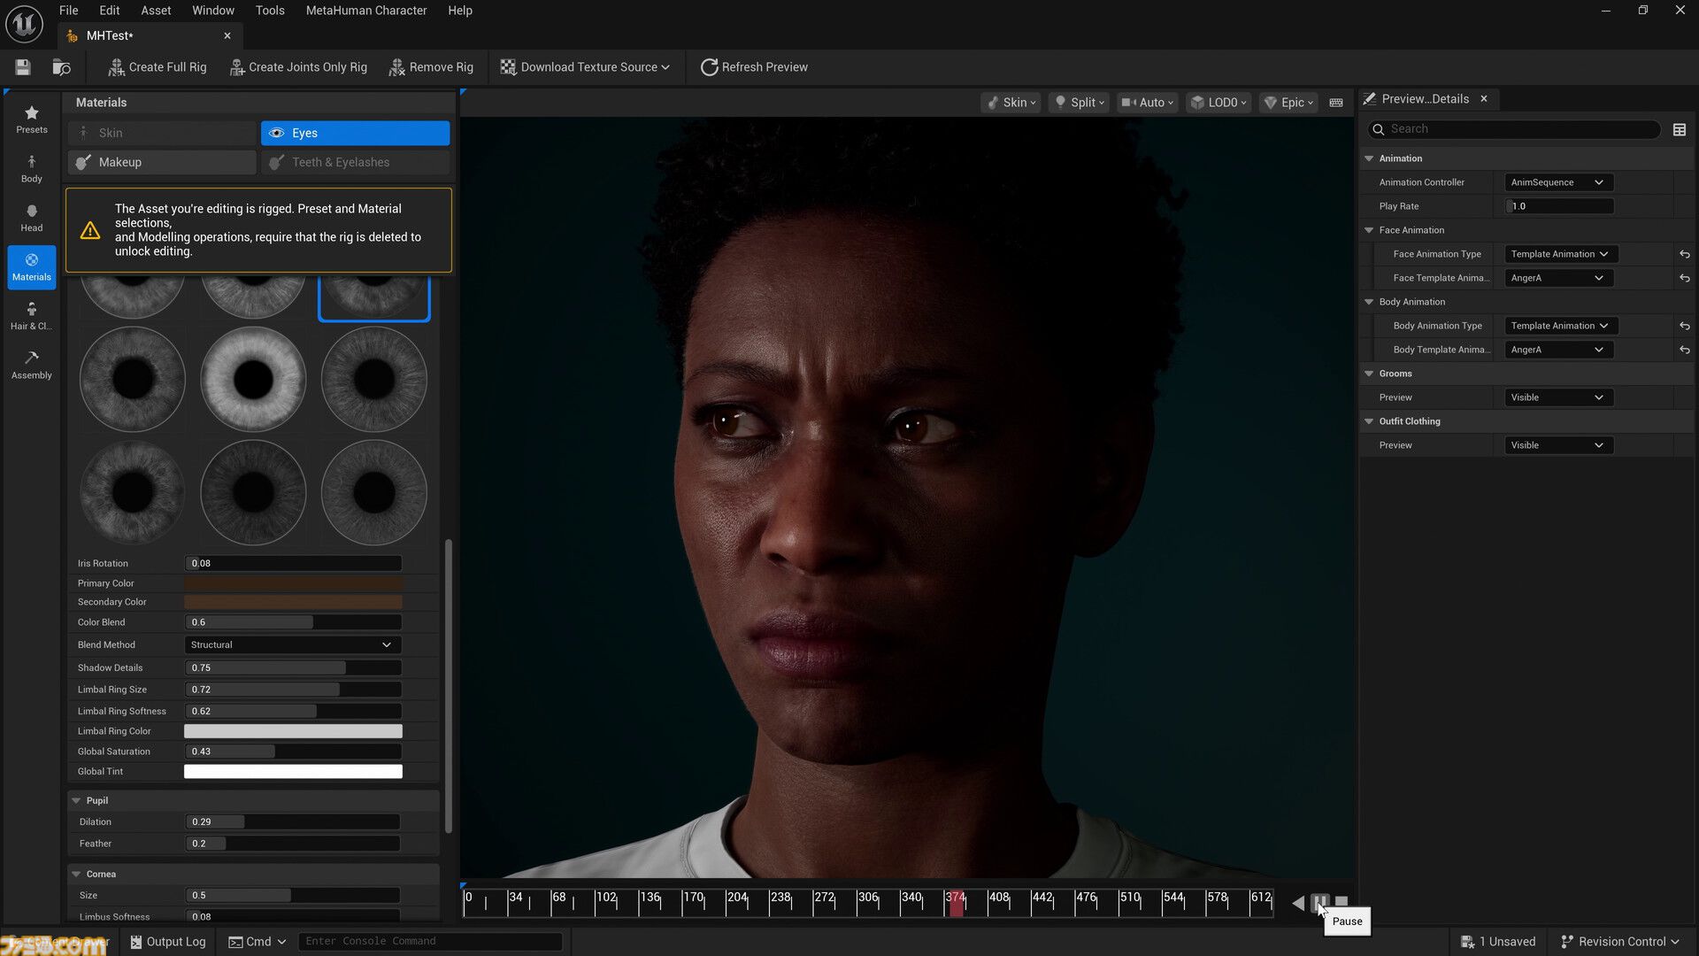Open the Cmd console type dropdown

tap(258, 942)
